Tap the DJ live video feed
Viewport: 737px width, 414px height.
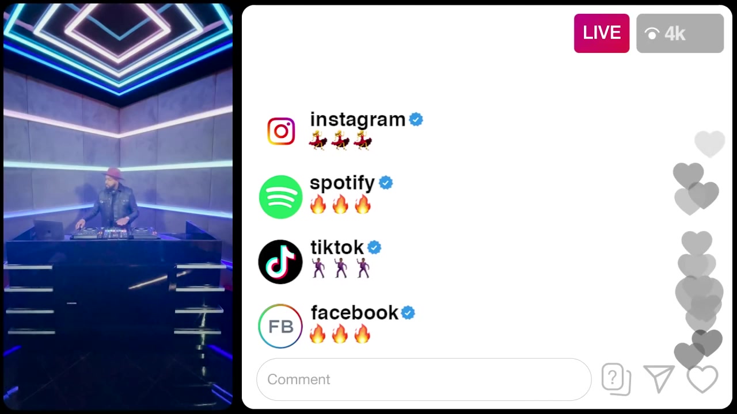(x=118, y=207)
